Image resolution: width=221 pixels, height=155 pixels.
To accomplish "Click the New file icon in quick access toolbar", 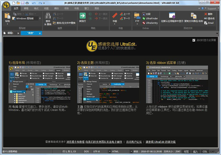I will (x=14, y=3).
